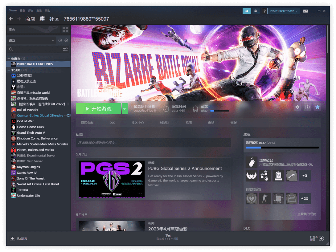
Task: Toggle sort by recent clock icon
Action: tap(60, 40)
